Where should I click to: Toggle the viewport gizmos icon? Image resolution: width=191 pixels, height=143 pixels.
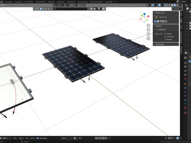(153, 5)
